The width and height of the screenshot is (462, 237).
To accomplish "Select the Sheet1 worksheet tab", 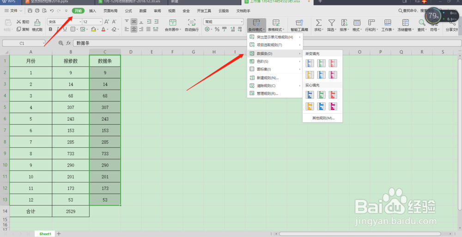I will tap(45, 234).
